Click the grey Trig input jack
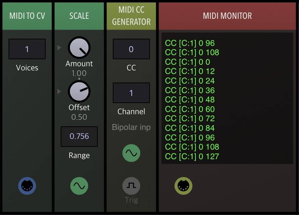299x215 pixels. [131, 186]
